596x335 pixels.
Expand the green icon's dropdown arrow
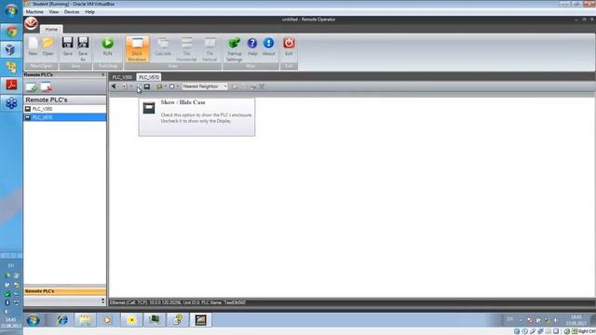point(166,87)
